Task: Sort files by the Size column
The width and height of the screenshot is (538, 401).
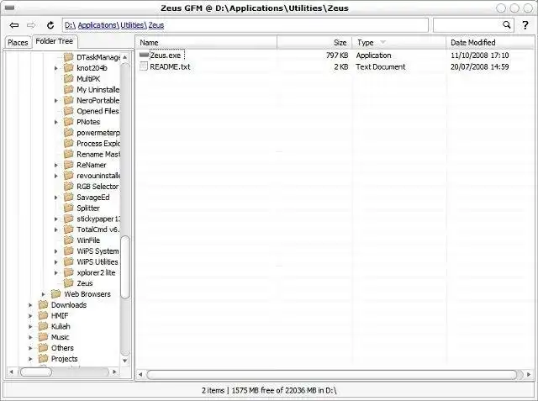Action: (314, 43)
